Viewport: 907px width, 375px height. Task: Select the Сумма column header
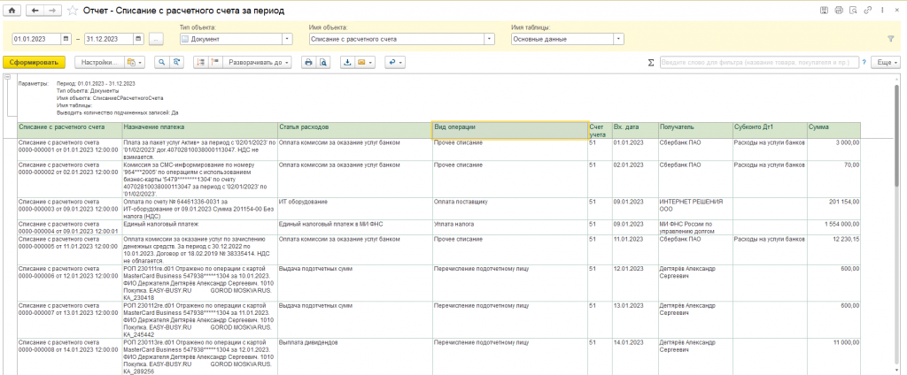click(833, 131)
